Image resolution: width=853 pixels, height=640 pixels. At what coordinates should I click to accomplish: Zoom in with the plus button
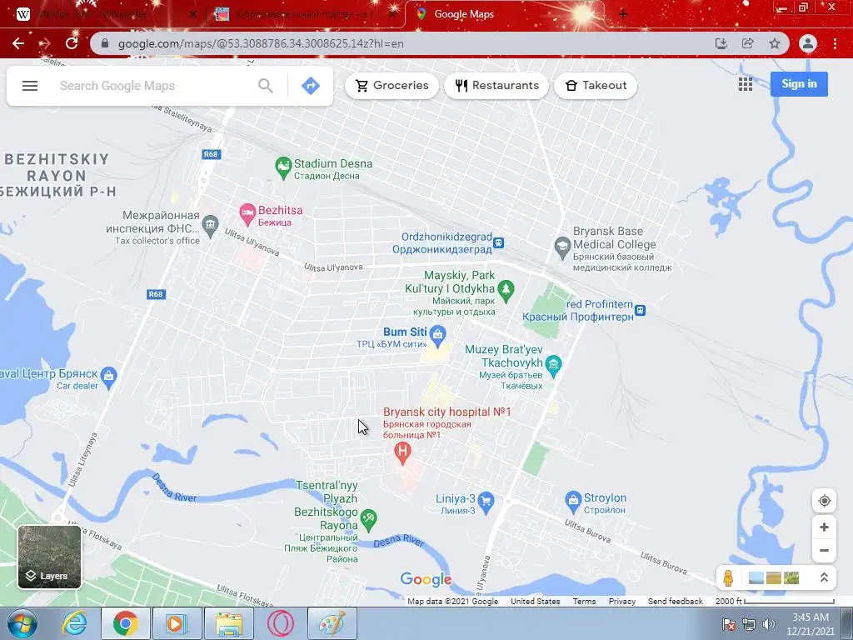(824, 527)
